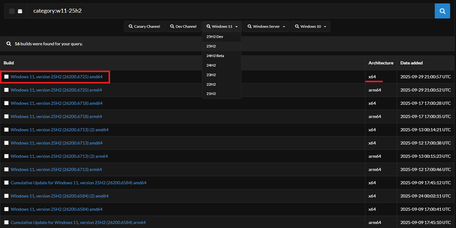This screenshot has width=456, height=228.
Task: Select 25H2 Dev from the dropdown menu
Action: tap(222, 37)
